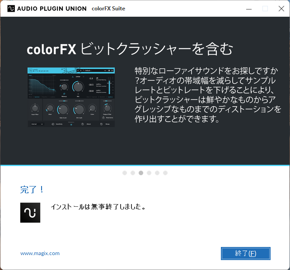Viewport: 290px width, 270px height.
Task: Click the Audio Plugin Union logo icon in title bar
Action: point(11,9)
